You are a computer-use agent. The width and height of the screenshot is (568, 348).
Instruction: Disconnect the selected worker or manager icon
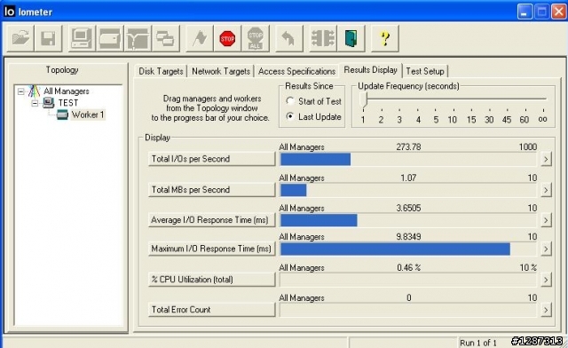pos(323,38)
